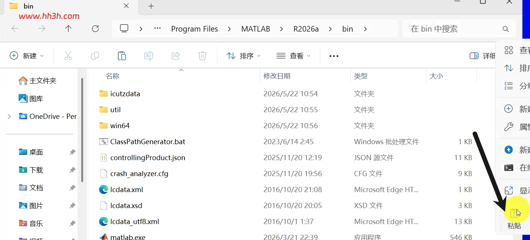The height and width of the screenshot is (240, 530).
Task: Click the Share icon in toolbar
Action: tap(176, 56)
